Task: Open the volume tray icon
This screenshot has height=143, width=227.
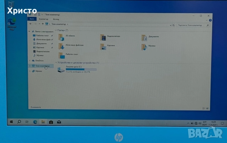Action: pos(200,123)
